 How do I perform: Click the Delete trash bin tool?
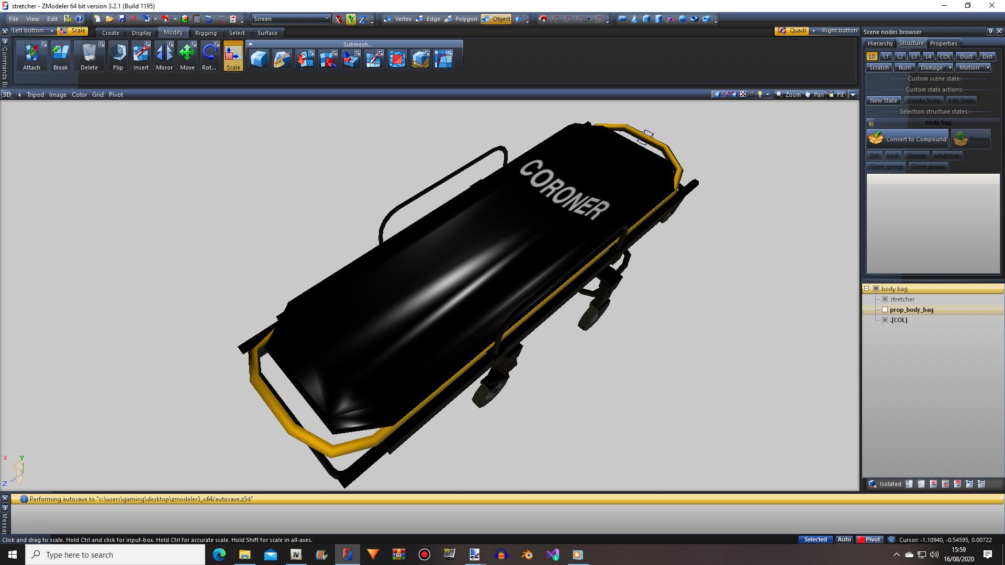[89, 56]
